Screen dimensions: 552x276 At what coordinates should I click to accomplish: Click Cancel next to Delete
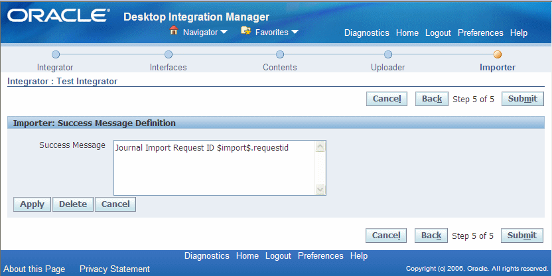pos(115,204)
